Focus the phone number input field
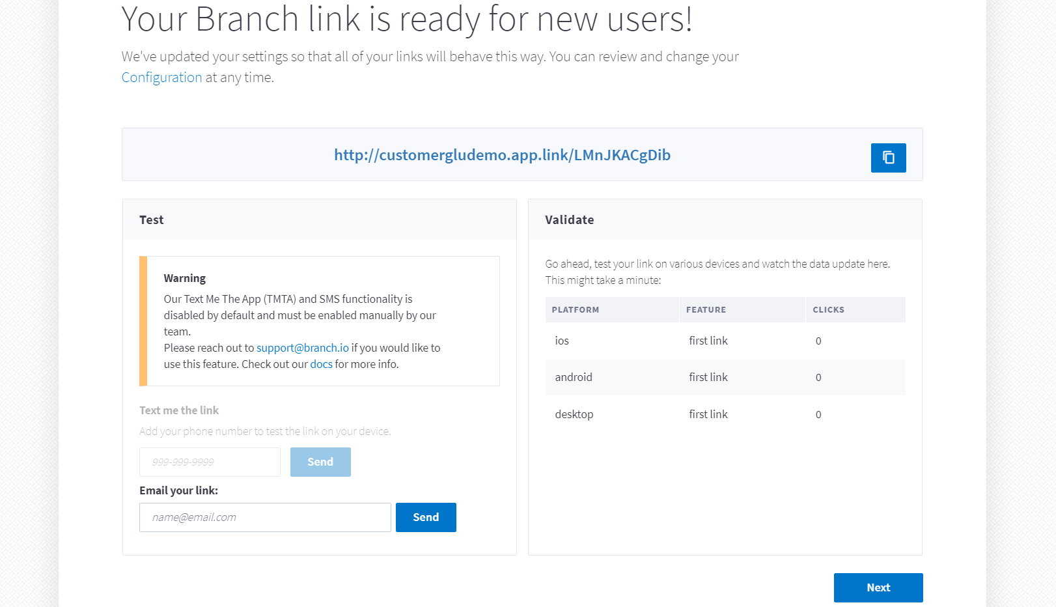Image resolution: width=1056 pixels, height=607 pixels. pos(210,462)
